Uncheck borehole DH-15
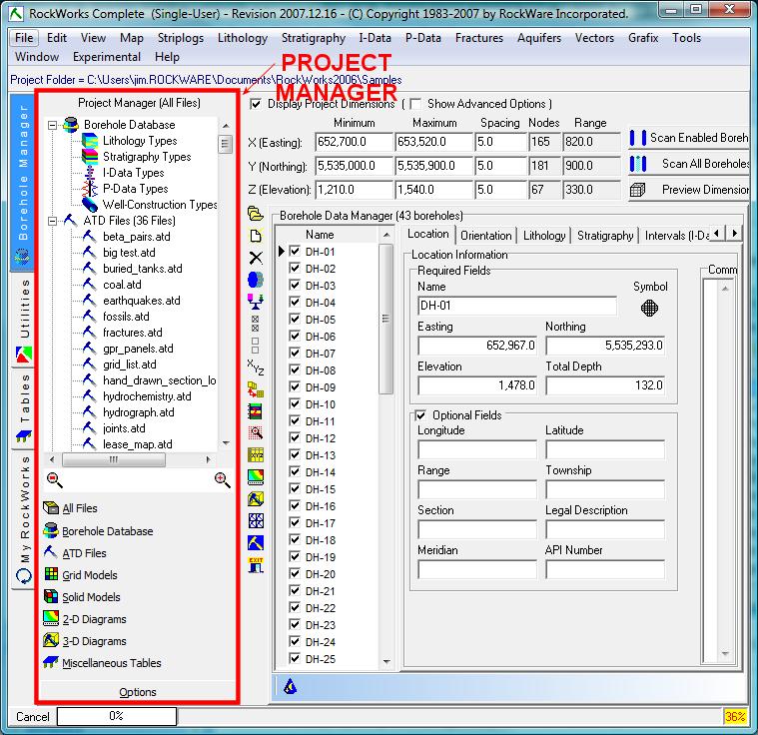 [295, 488]
